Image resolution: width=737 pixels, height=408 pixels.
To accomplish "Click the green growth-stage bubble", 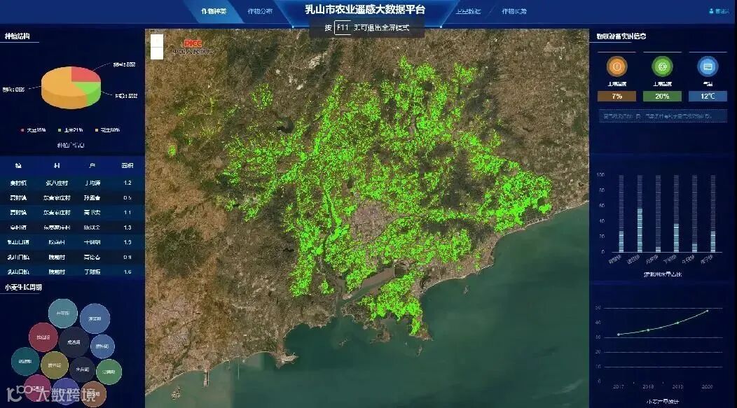I will pyautogui.click(x=109, y=372).
